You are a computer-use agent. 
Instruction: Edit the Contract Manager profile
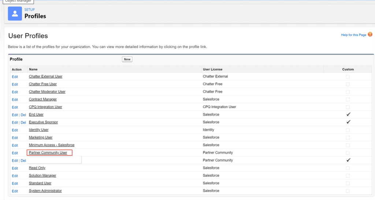[15, 100]
